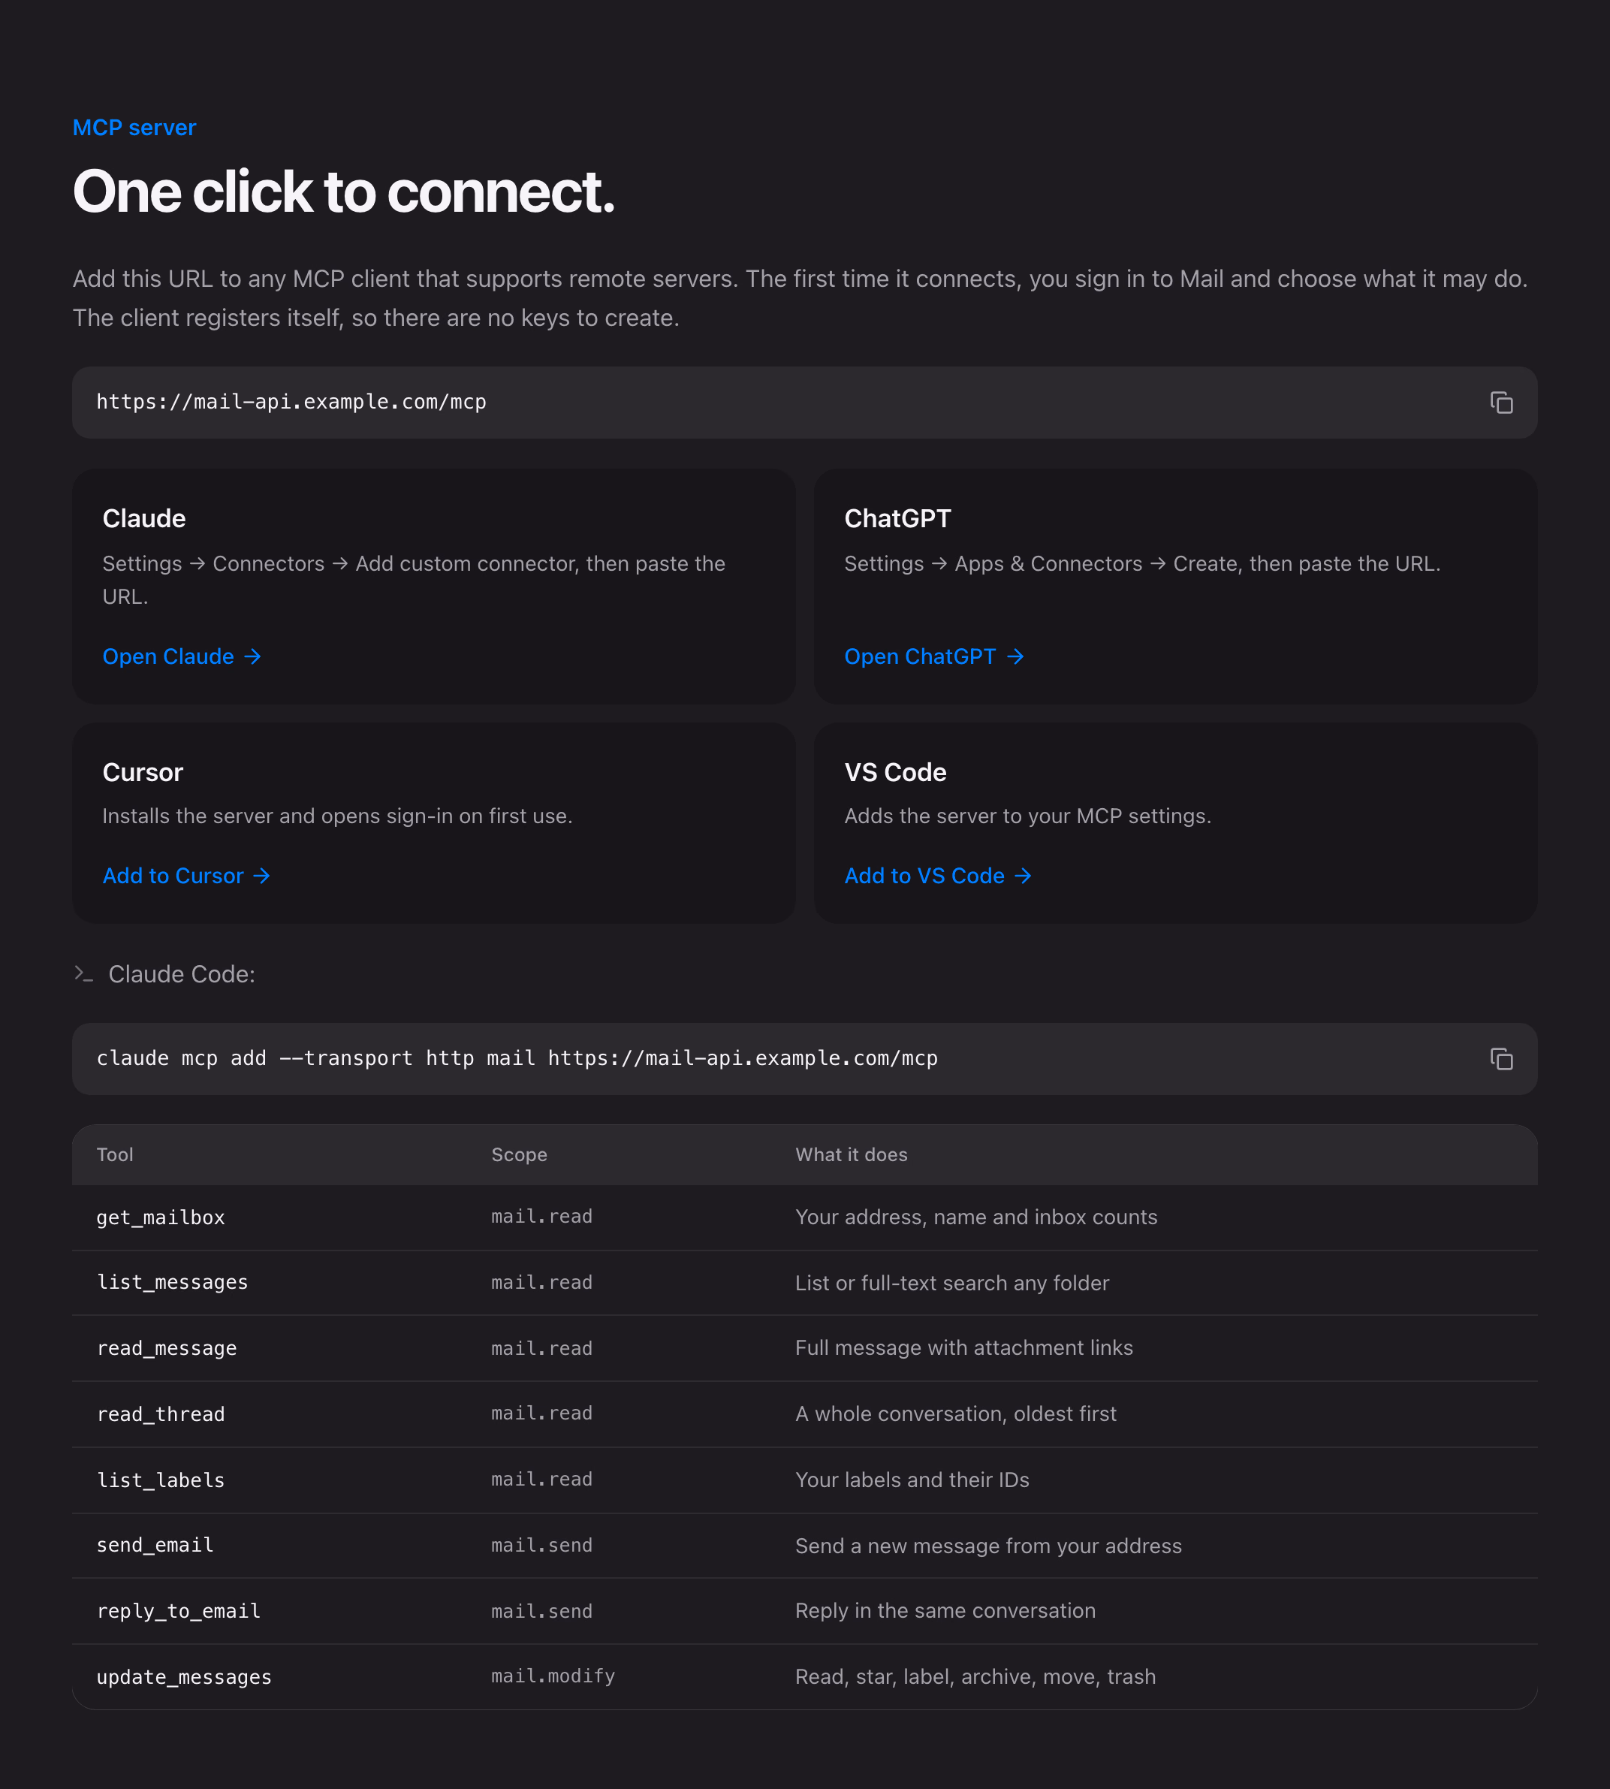1610x1789 pixels.
Task: Click Add to VS Code link
Action: coord(939,876)
